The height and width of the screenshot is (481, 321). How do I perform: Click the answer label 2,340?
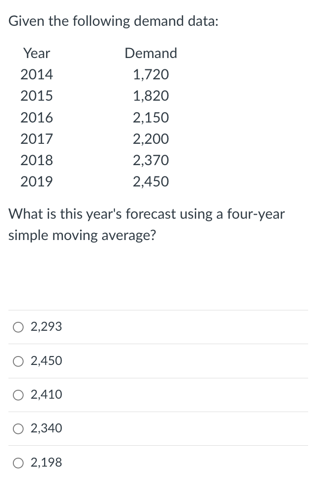coord(46,428)
